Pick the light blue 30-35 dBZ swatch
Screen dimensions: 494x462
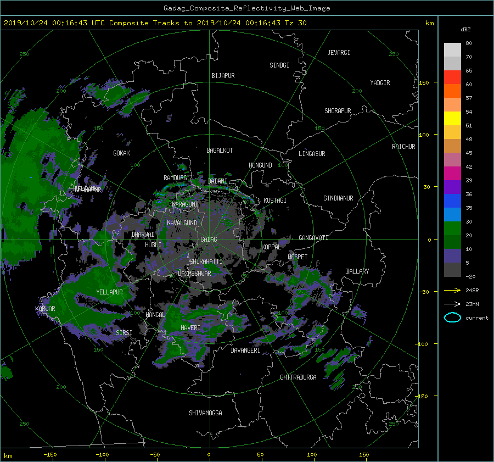point(452,215)
